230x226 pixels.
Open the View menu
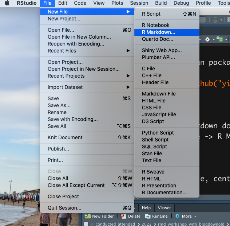(99, 3)
